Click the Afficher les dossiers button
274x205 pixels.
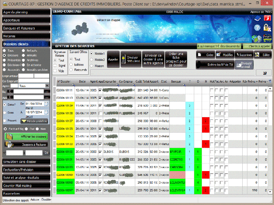click(x=26, y=136)
